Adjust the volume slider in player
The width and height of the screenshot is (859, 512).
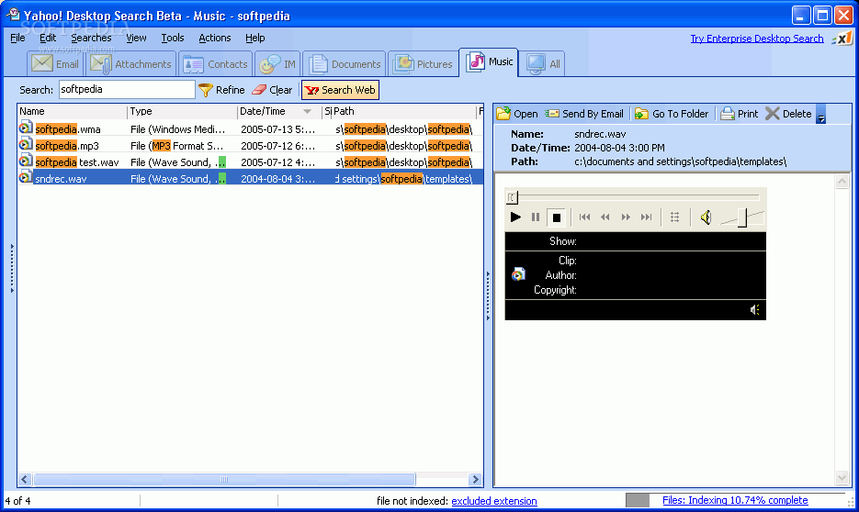(x=742, y=217)
